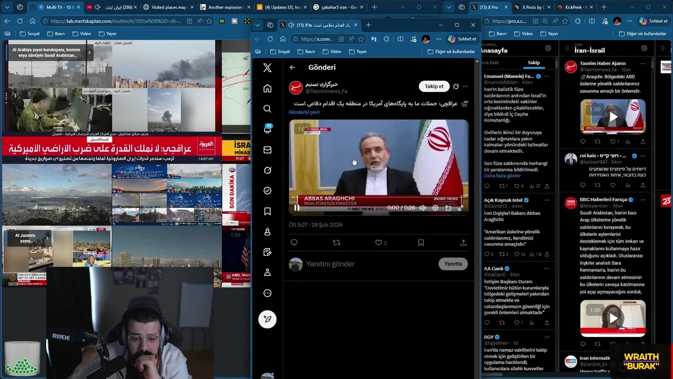Image resolution: width=673 pixels, height=379 pixels.
Task: Open Grok from the X sidebar
Action: click(x=267, y=170)
